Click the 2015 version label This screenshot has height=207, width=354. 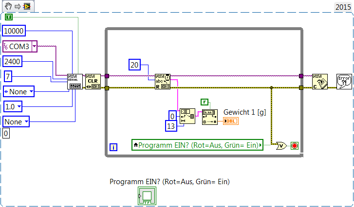click(x=343, y=7)
